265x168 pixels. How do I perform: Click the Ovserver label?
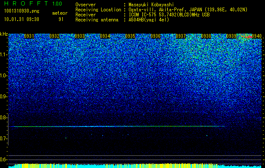pyautogui.click(x=86, y=5)
